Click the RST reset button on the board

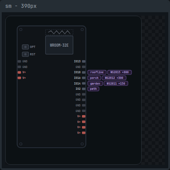tap(25, 54)
